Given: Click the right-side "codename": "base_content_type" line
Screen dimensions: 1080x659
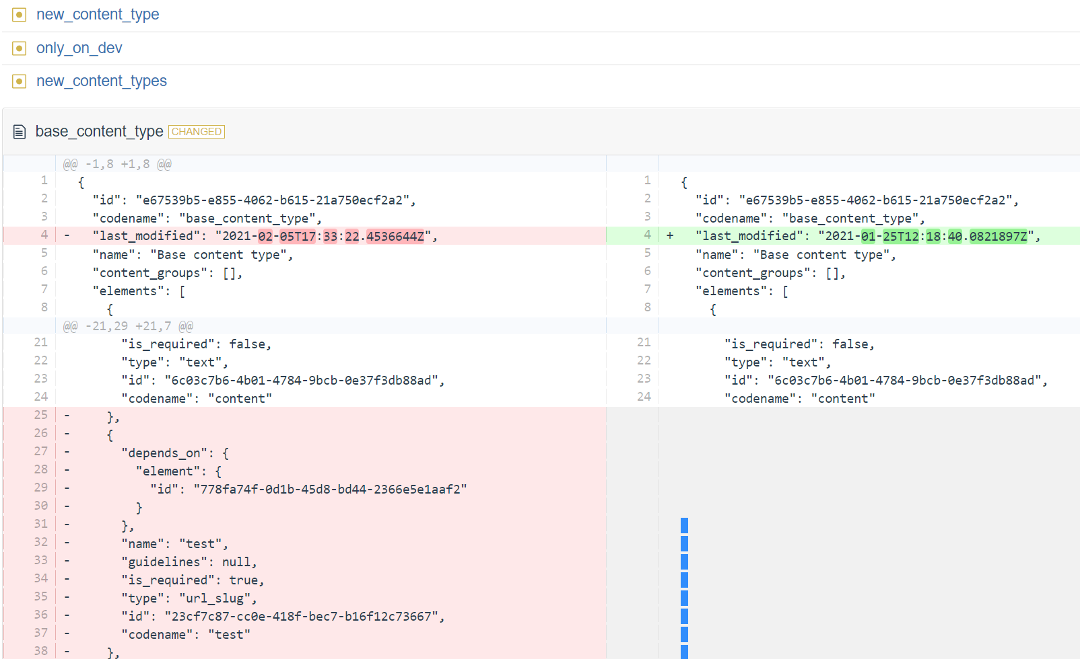Looking at the screenshot, I should click(810, 219).
